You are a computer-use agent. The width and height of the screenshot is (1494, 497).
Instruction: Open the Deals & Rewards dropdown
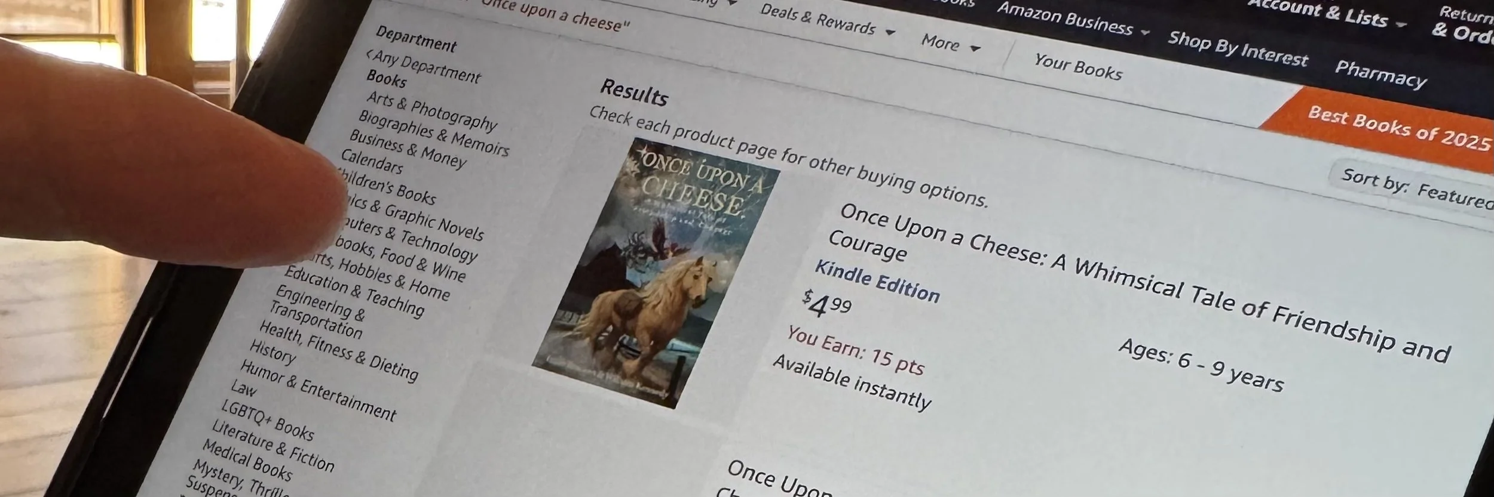pyautogui.click(x=826, y=20)
